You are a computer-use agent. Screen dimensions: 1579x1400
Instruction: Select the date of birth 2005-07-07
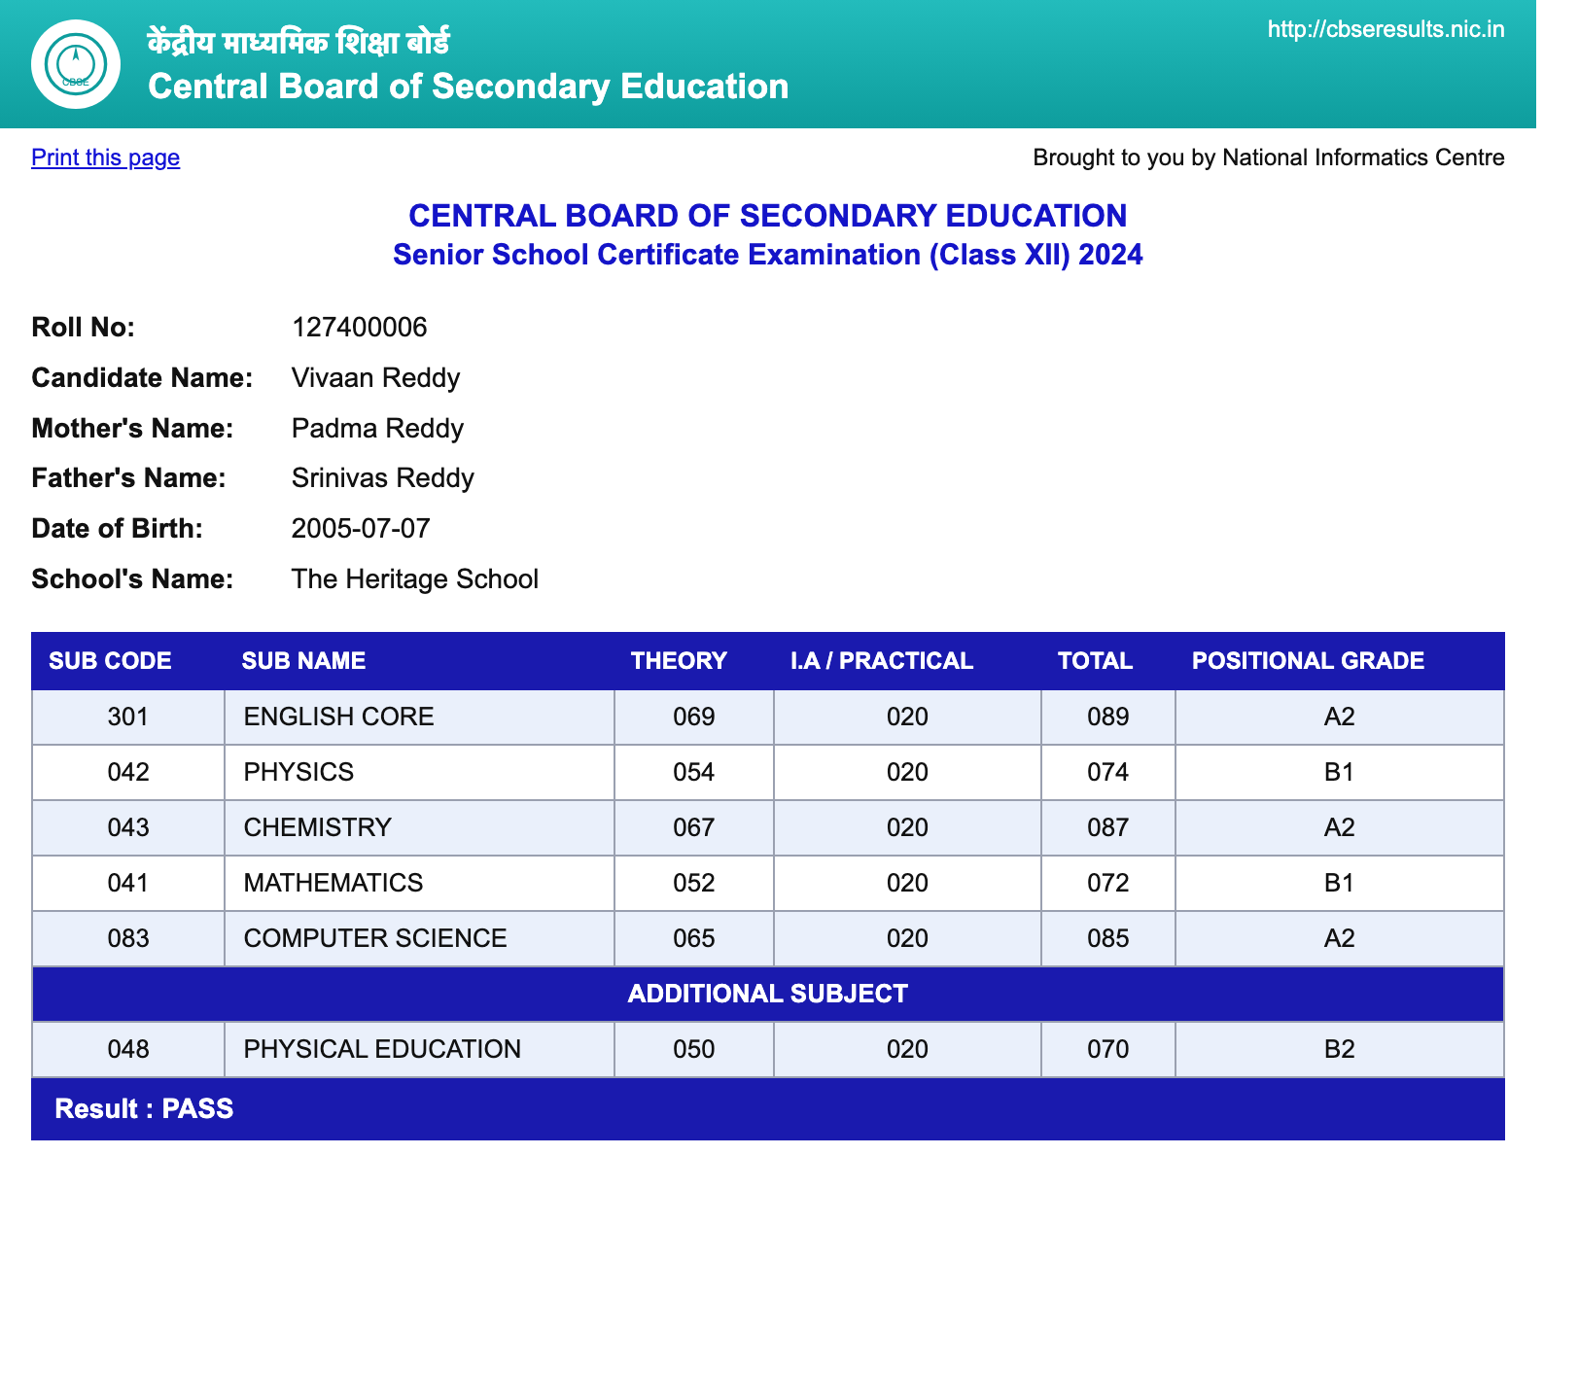coord(361,529)
